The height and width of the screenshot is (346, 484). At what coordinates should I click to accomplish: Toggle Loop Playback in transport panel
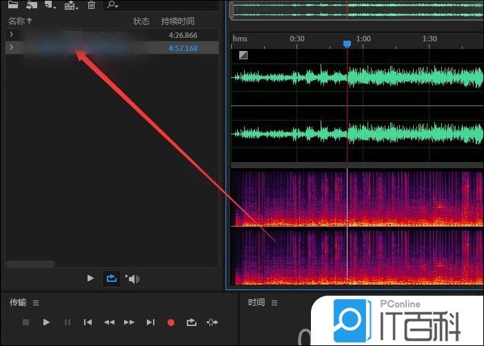click(x=192, y=322)
